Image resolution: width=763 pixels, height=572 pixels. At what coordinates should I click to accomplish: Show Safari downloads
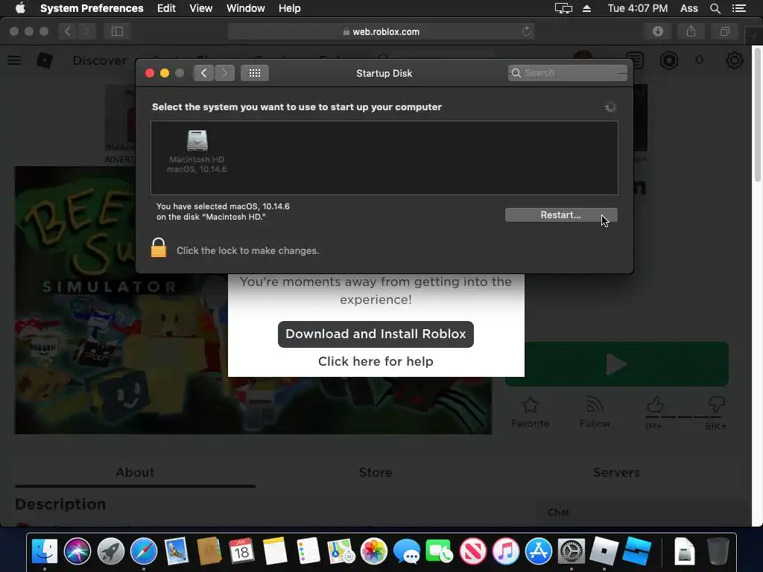[658, 31]
